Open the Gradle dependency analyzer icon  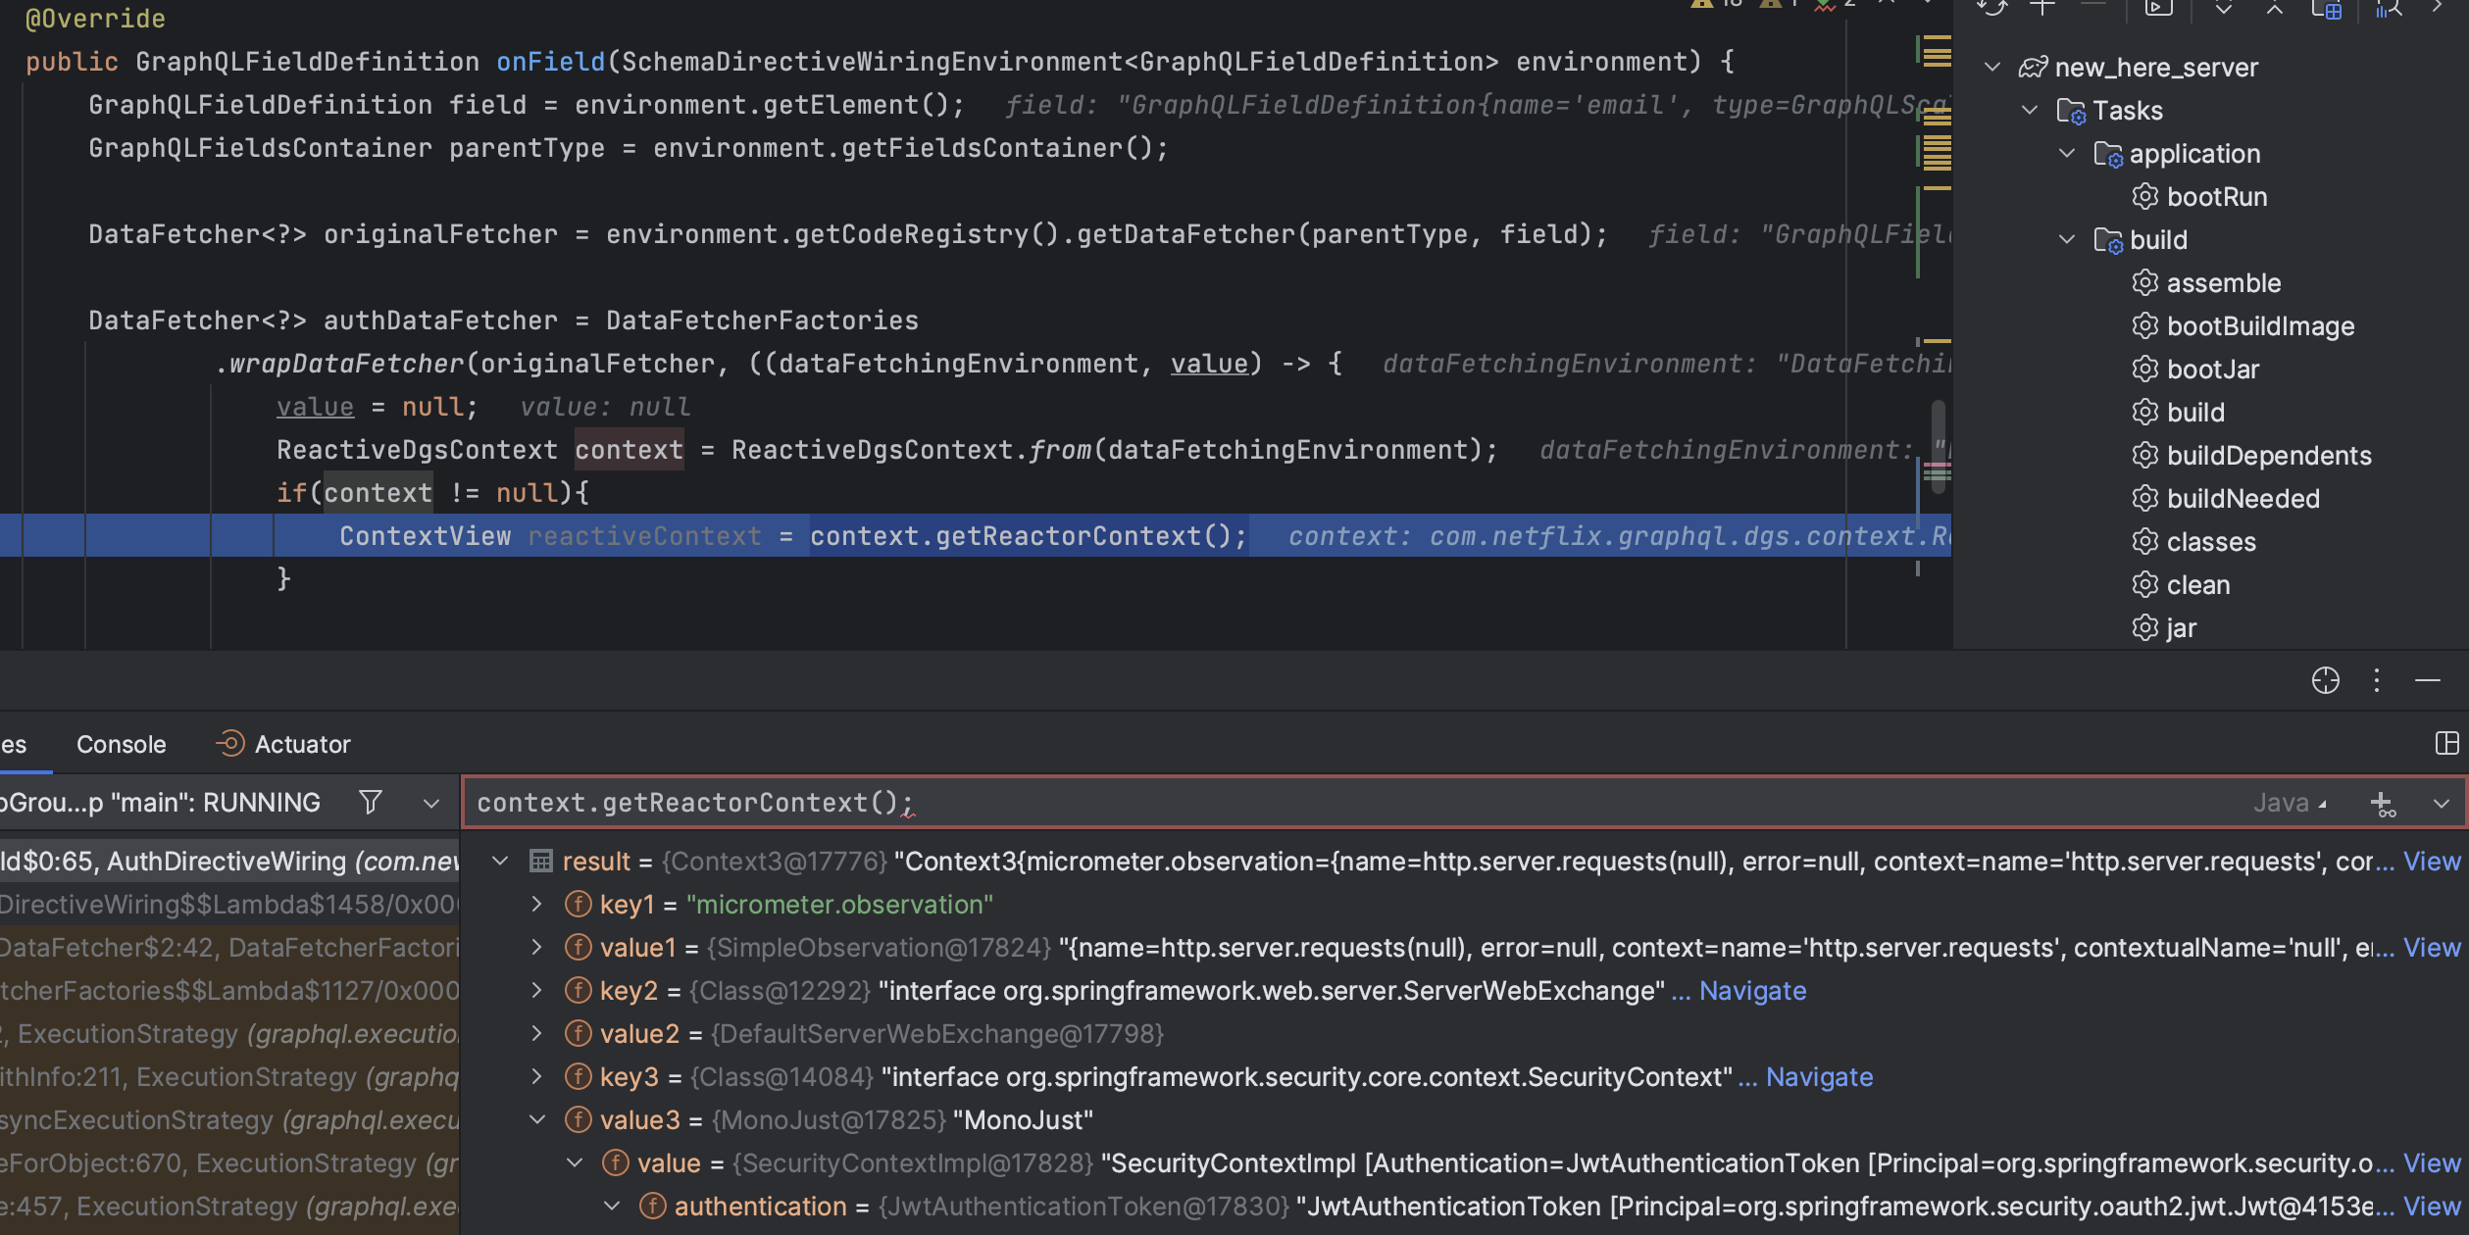pyautogui.click(x=2389, y=10)
